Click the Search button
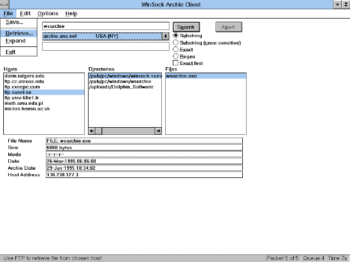The height and width of the screenshot is (262, 350). [186, 27]
